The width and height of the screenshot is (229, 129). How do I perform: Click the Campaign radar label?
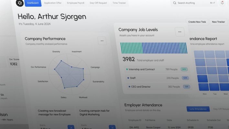[x=95, y=67]
